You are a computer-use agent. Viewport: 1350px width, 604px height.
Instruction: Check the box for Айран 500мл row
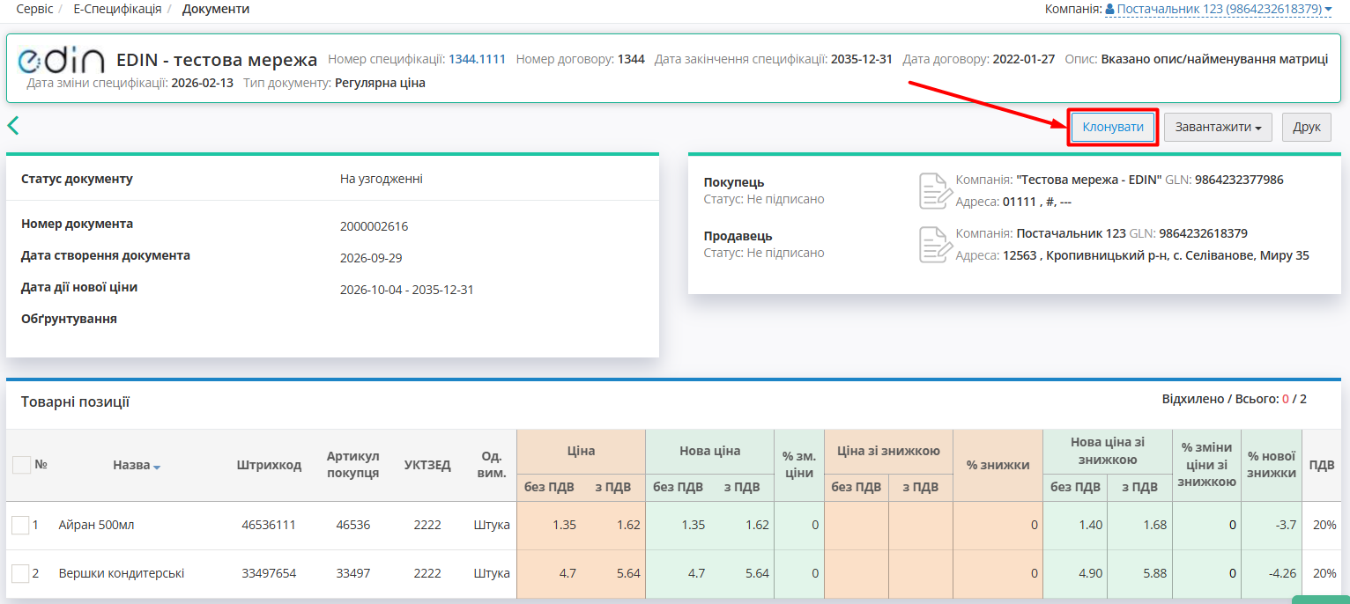point(20,526)
